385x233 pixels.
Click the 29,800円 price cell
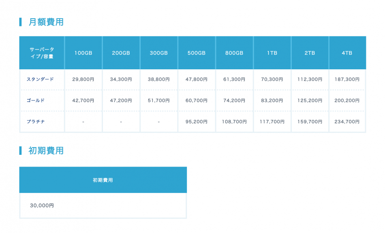[83, 79]
